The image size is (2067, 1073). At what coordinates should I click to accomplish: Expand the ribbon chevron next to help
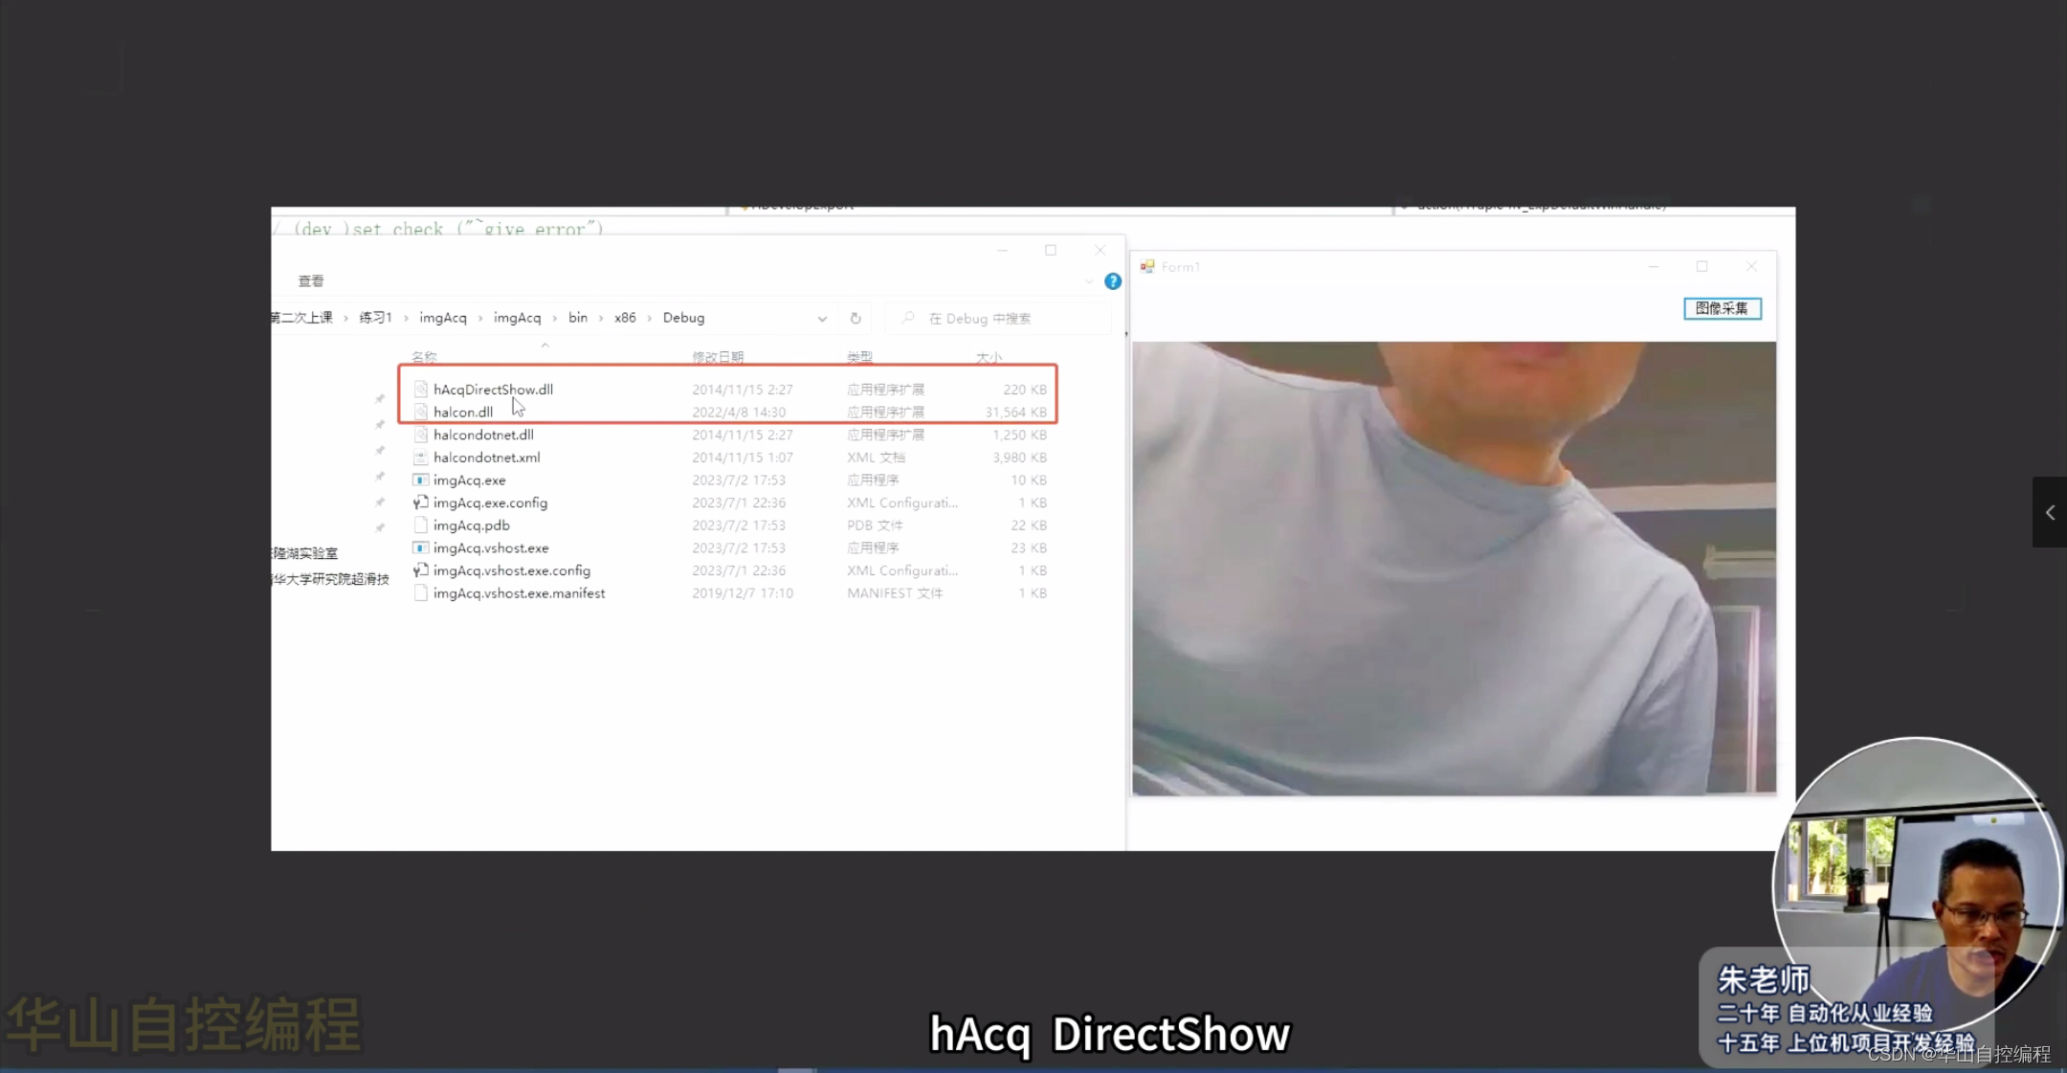(x=1088, y=281)
